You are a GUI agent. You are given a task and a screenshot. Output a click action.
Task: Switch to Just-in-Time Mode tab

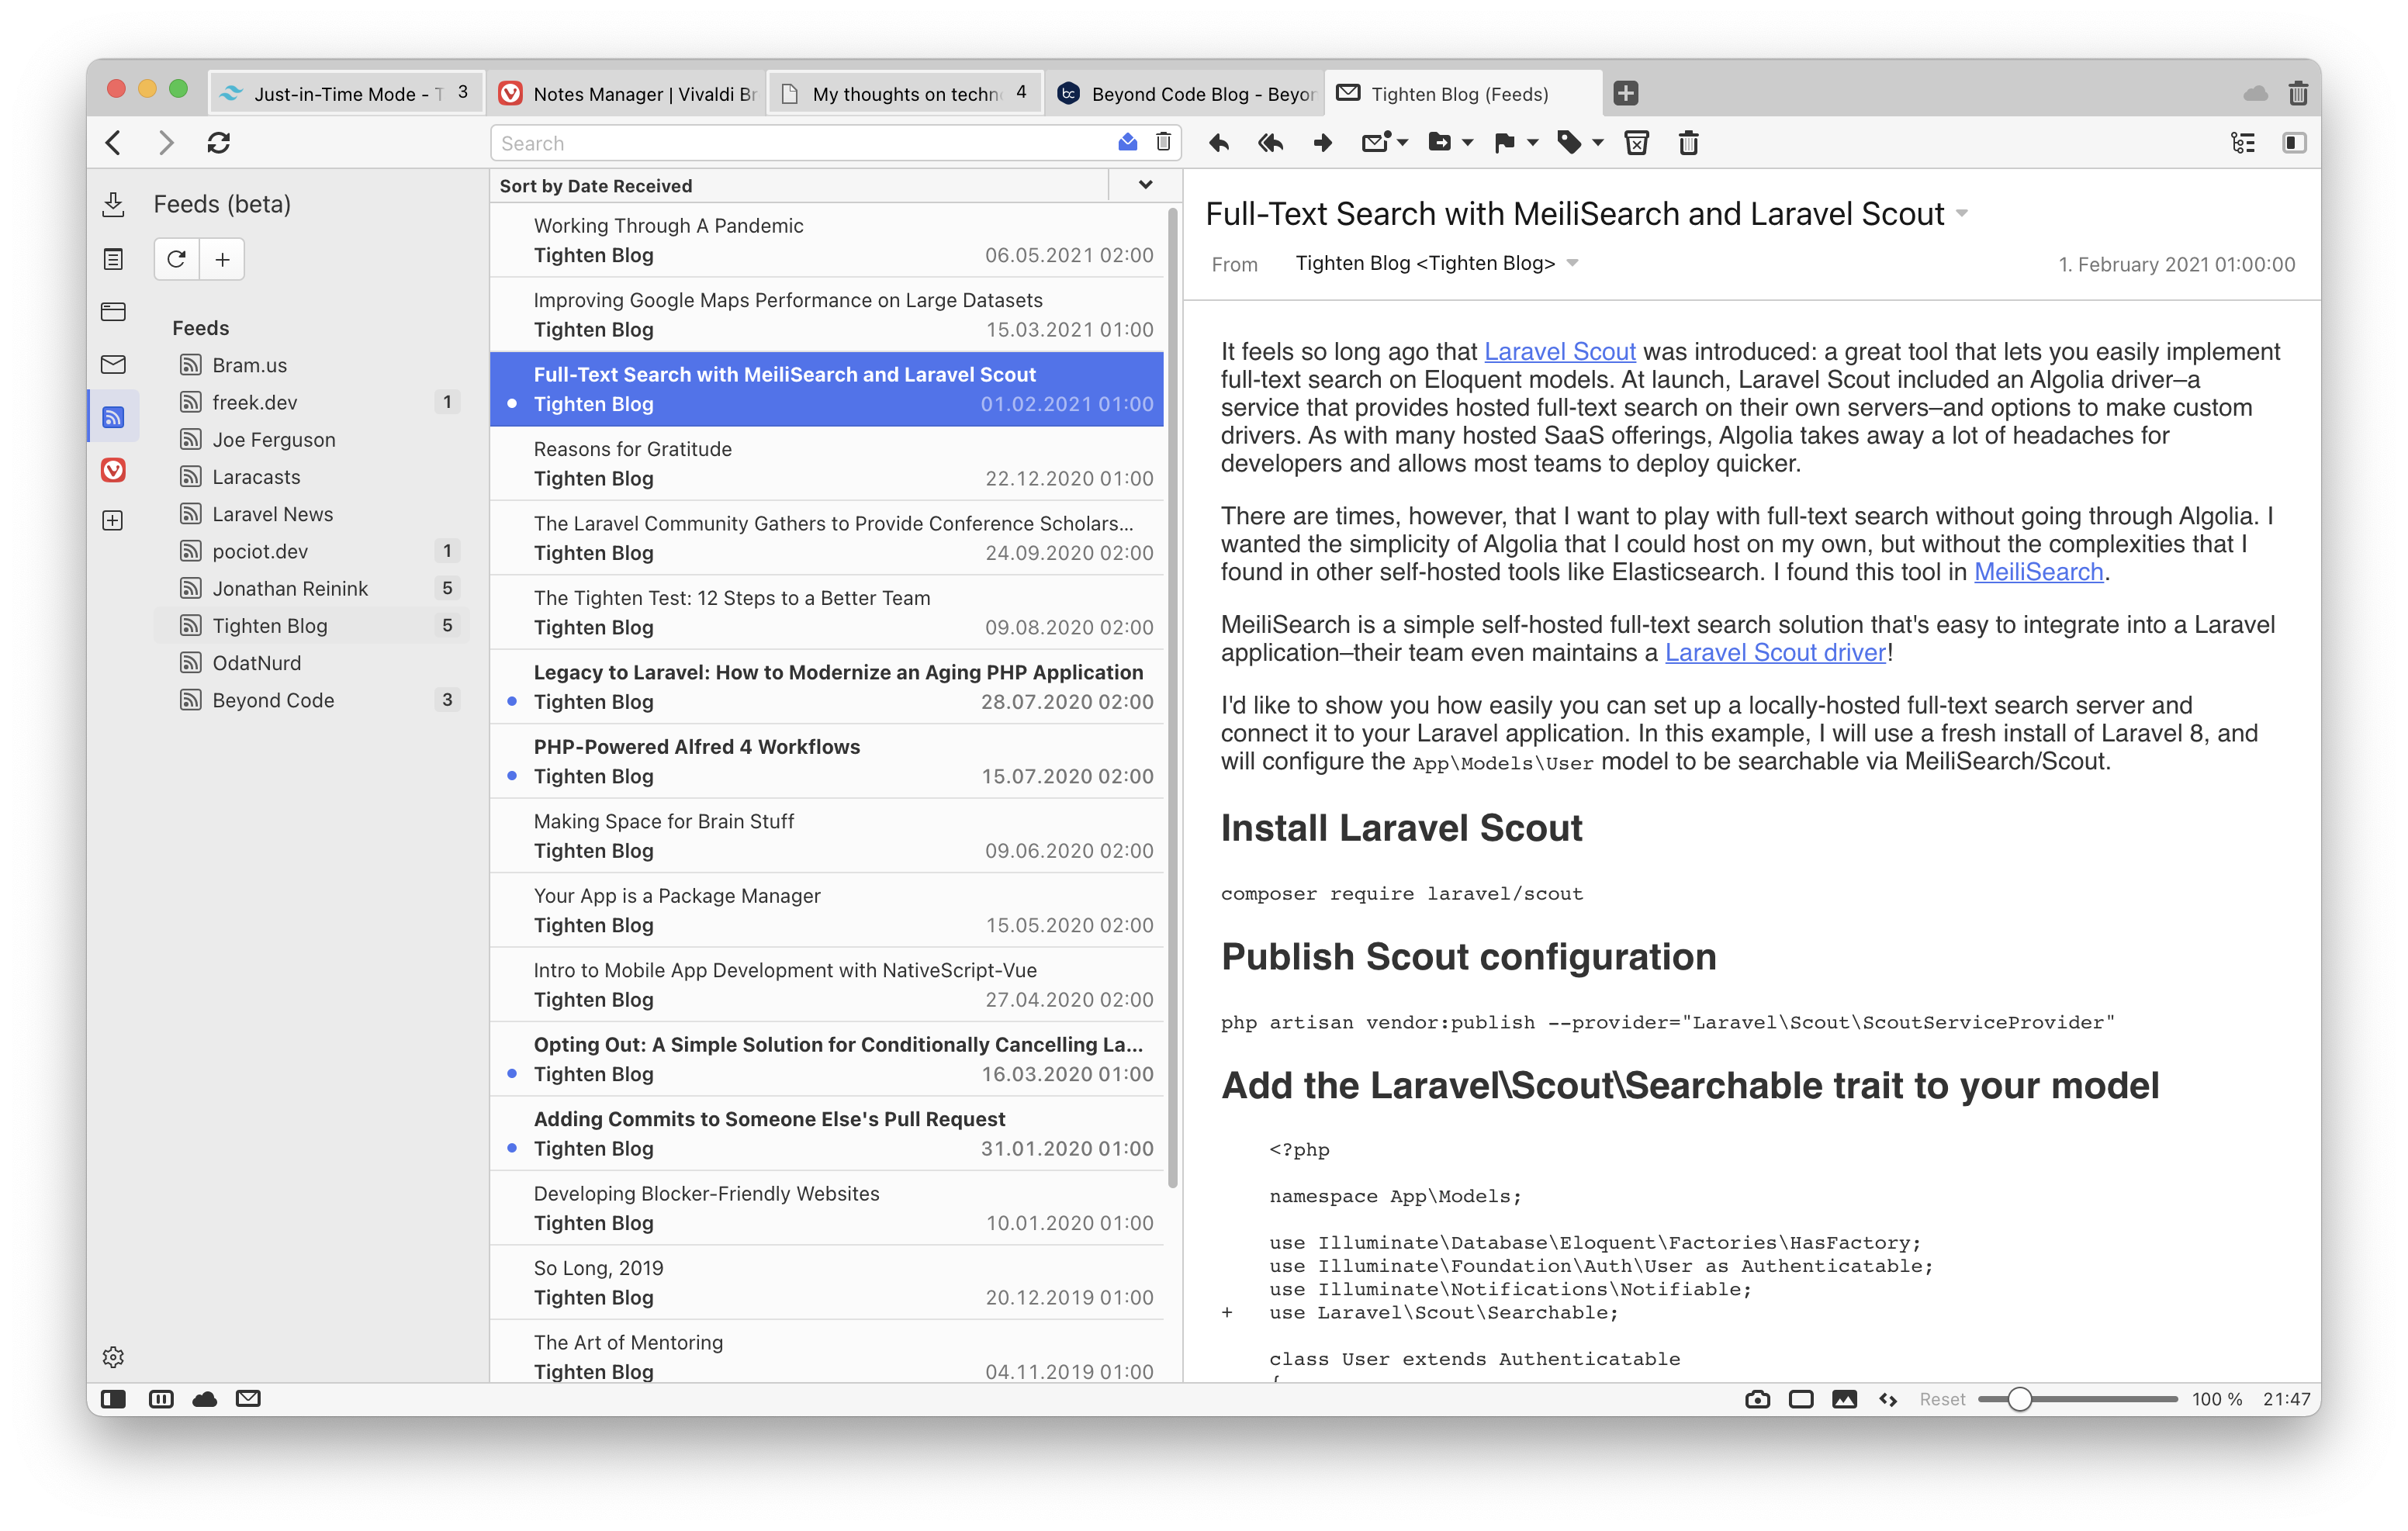coord(346,93)
